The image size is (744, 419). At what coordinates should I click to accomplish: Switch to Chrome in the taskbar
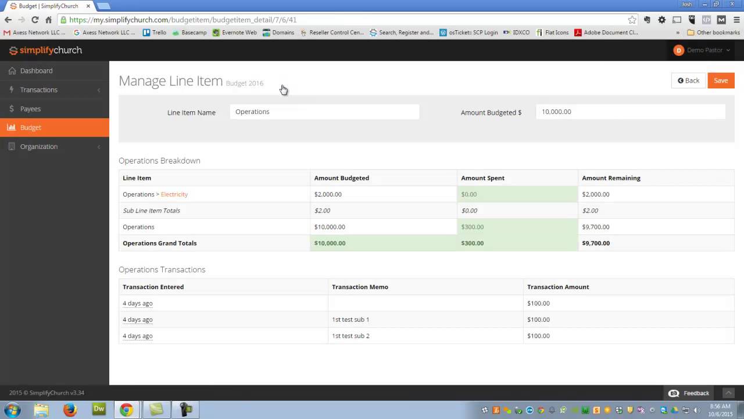click(x=126, y=410)
